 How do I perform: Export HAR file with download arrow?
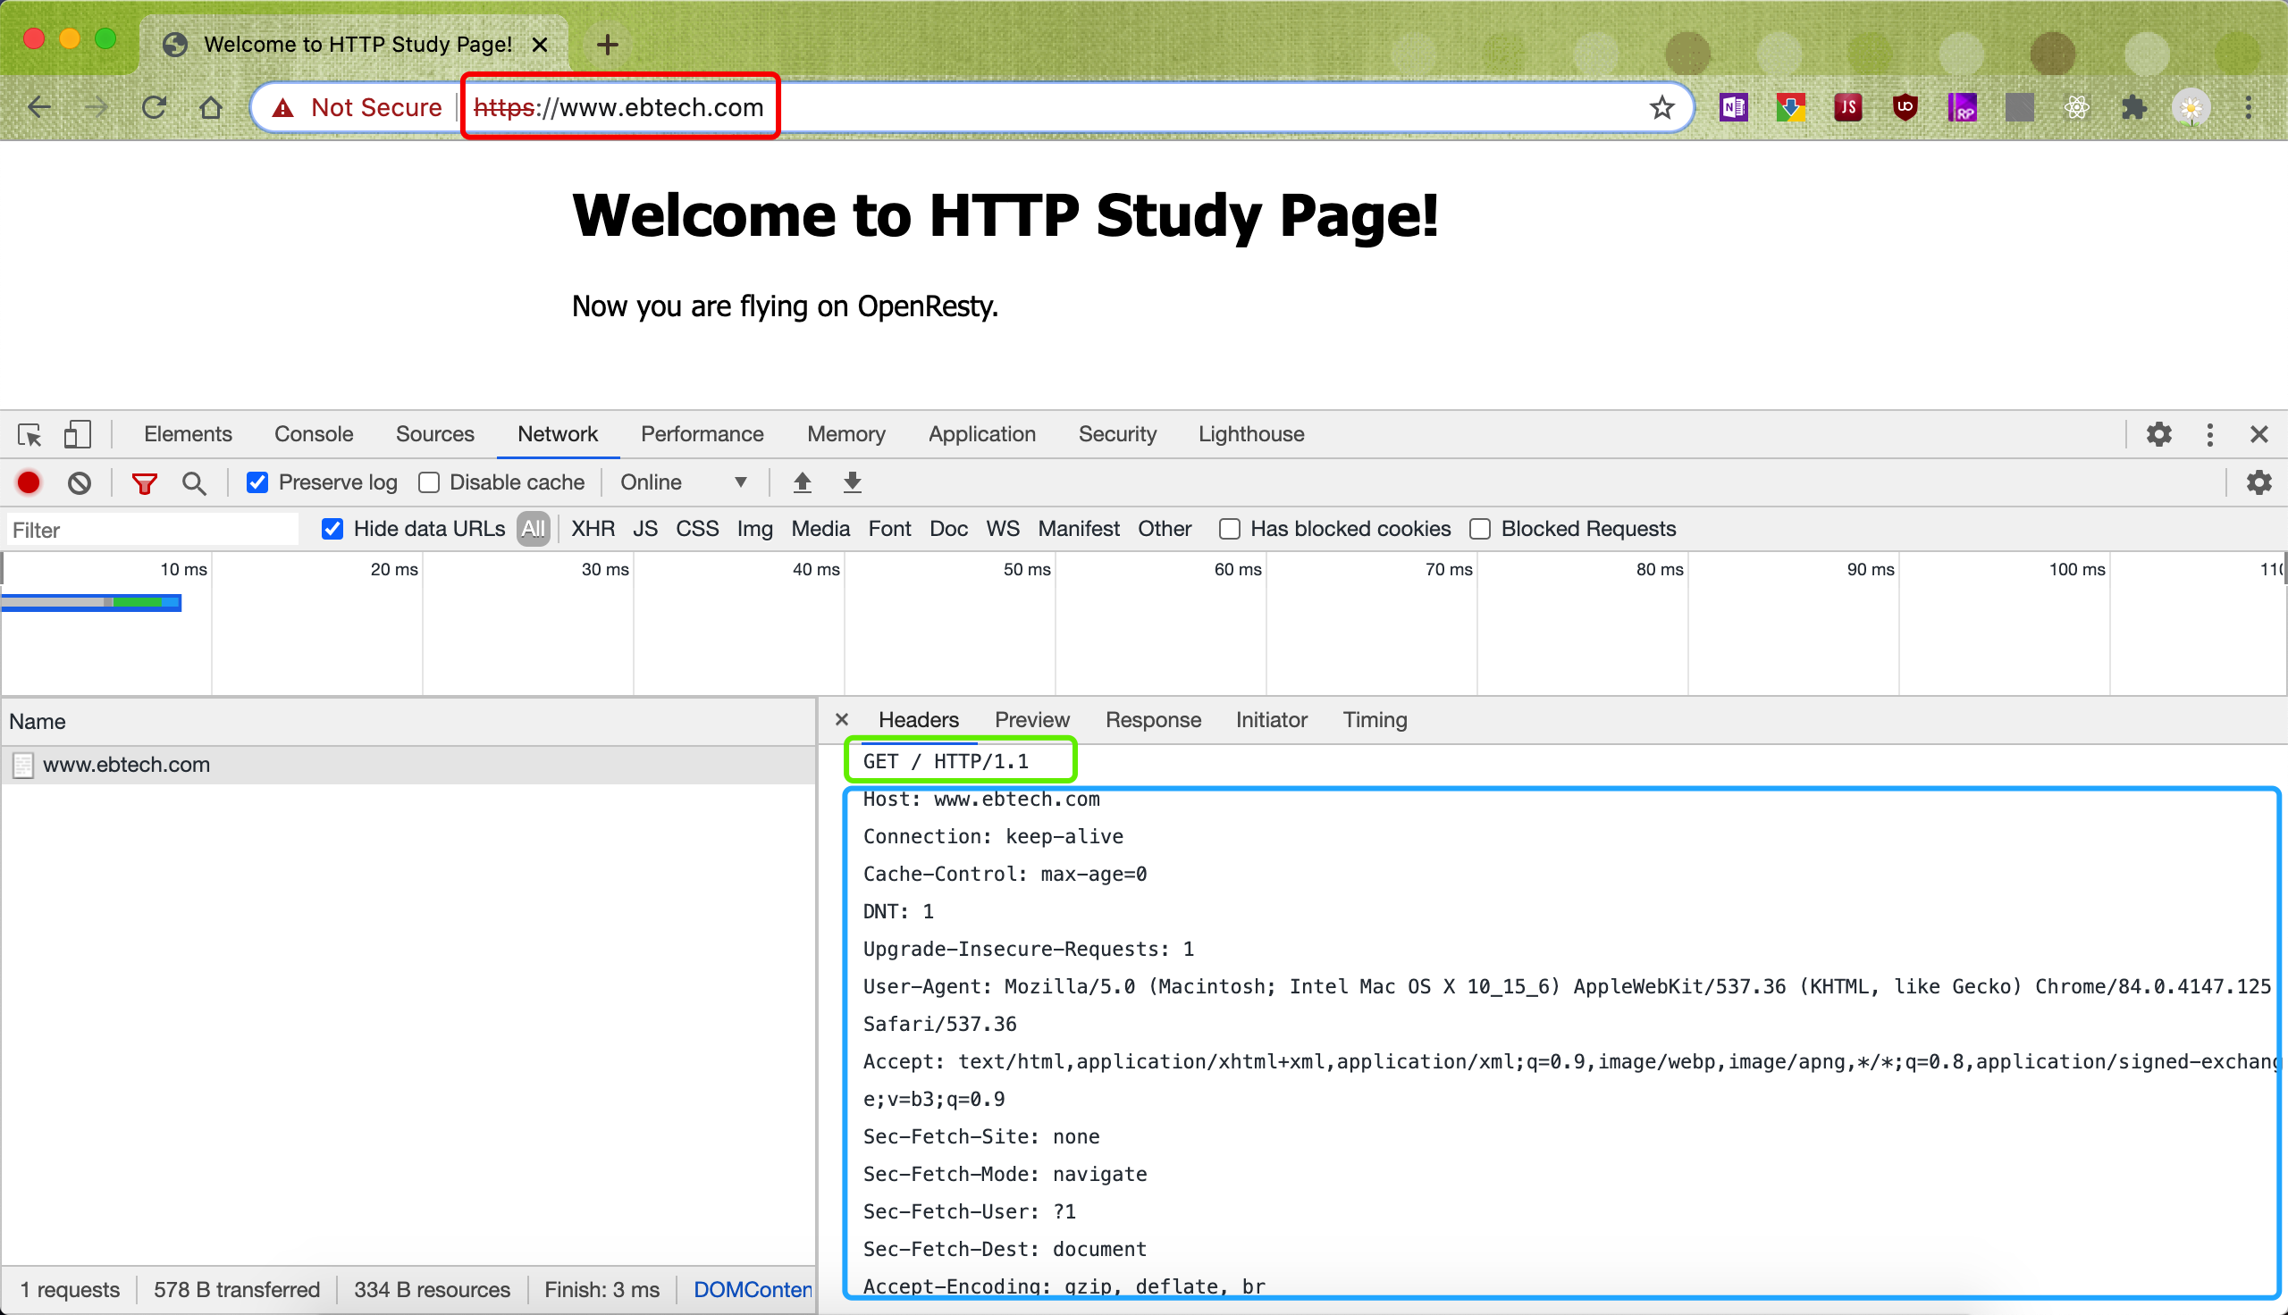point(852,482)
